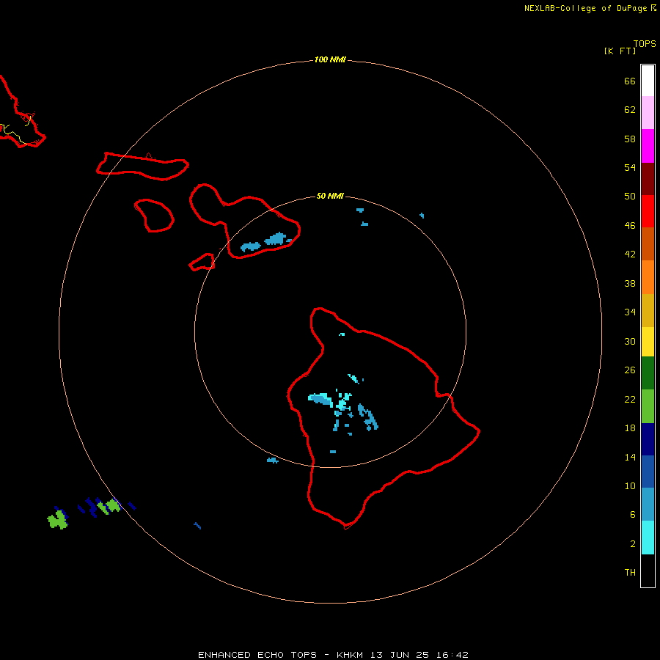Click the dark maroon legend swatch
The width and height of the screenshot is (660, 660).
point(648,179)
